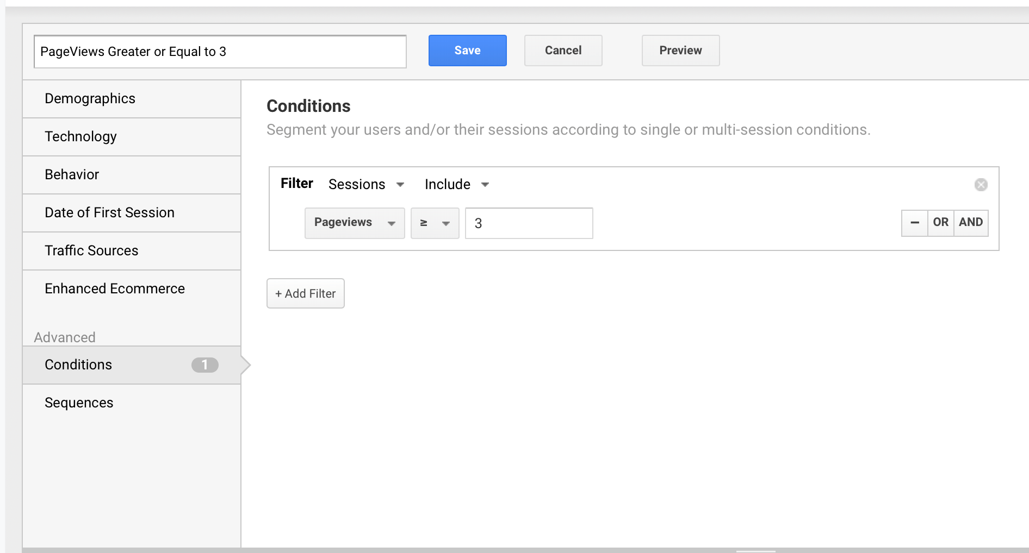Click the OR condition button

click(940, 223)
